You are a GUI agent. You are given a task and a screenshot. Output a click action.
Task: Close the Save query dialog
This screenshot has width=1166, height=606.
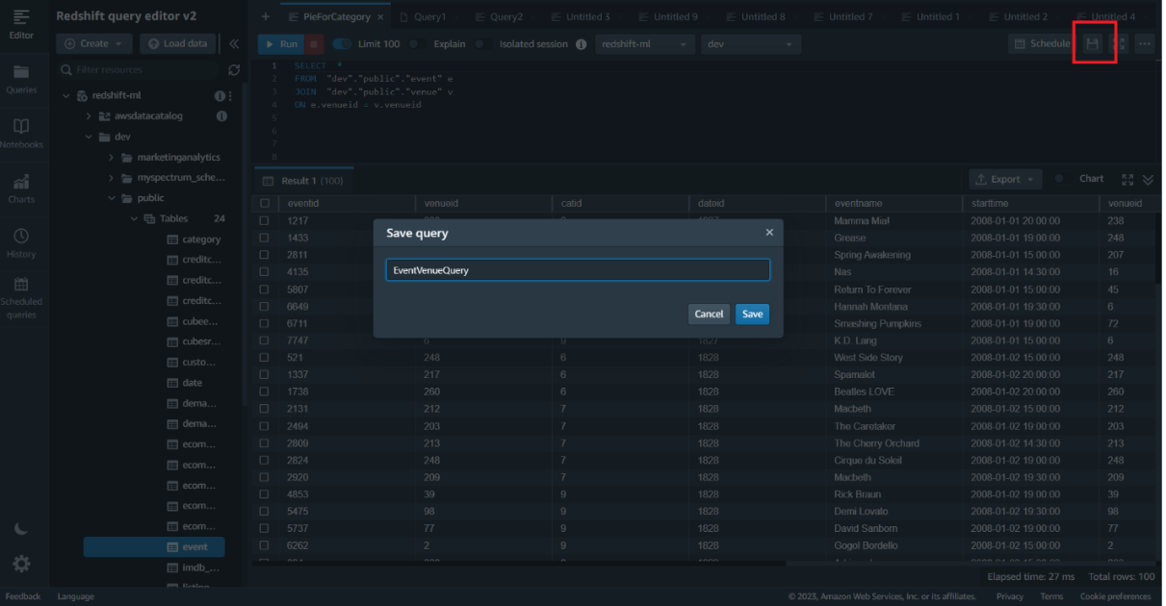tap(769, 233)
